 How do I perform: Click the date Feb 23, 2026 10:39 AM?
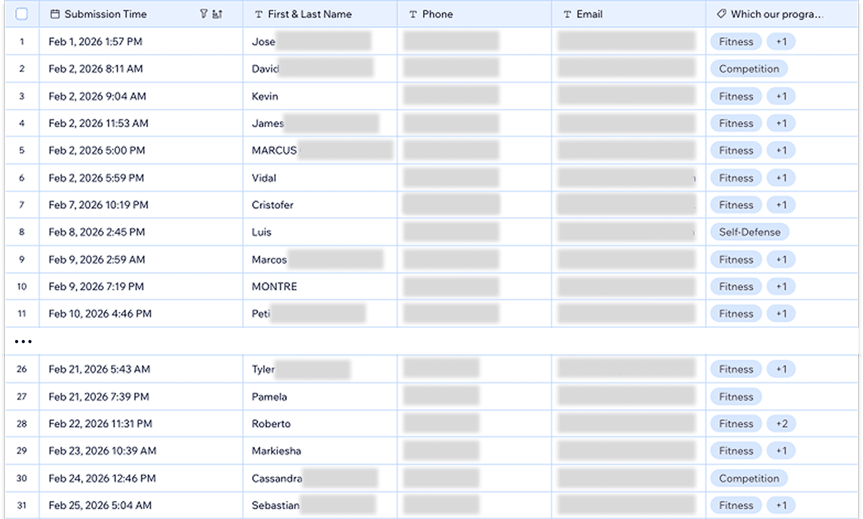tap(103, 451)
